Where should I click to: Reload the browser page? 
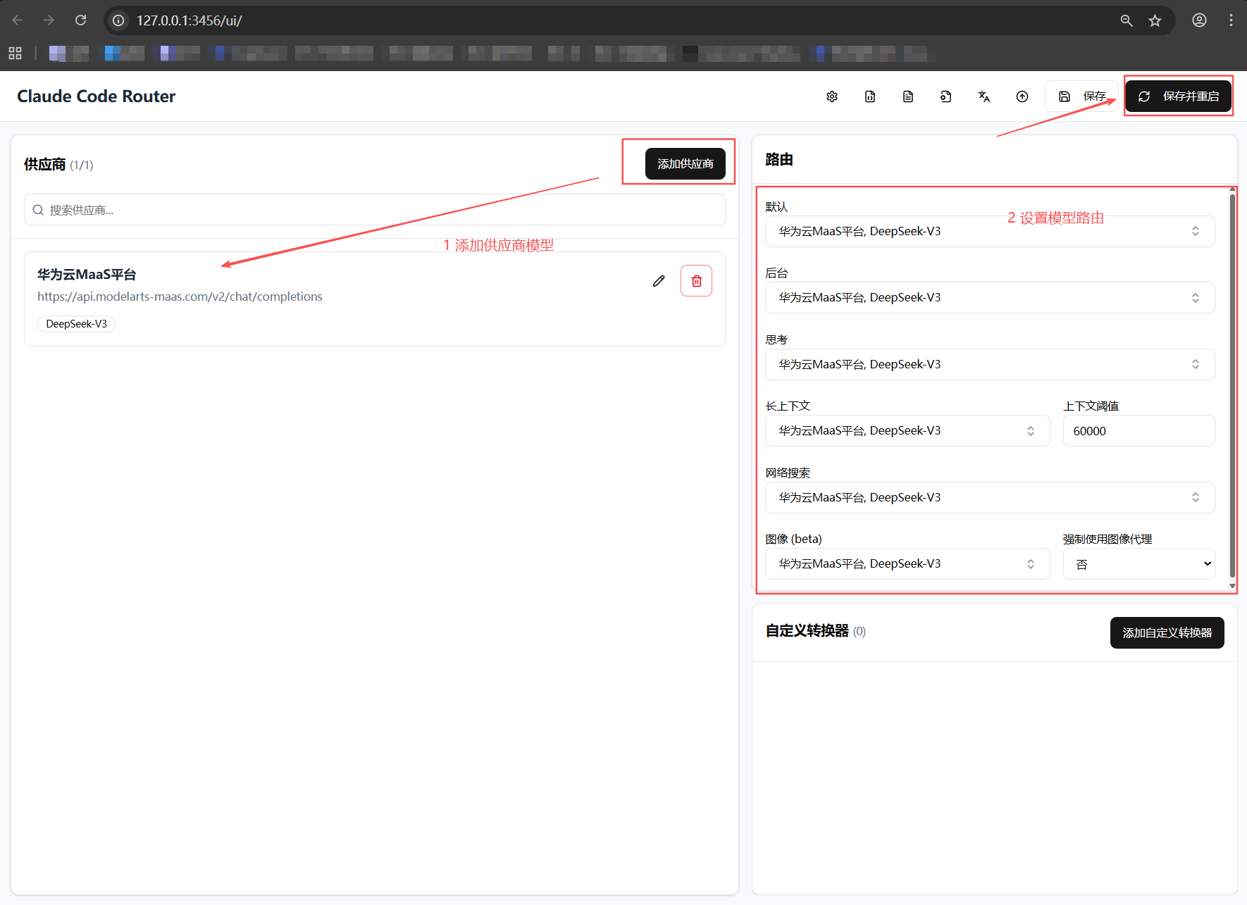tap(81, 20)
